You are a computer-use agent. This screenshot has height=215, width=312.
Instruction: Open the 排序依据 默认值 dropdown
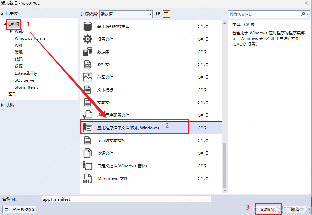pyautogui.click(x=126, y=14)
